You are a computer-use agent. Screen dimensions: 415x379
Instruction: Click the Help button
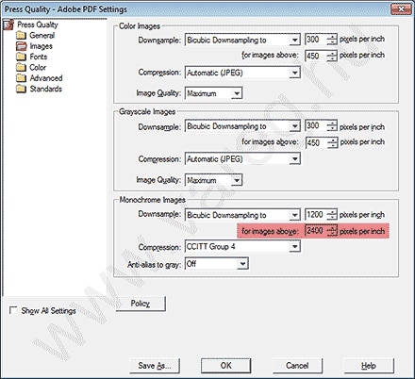point(369,366)
